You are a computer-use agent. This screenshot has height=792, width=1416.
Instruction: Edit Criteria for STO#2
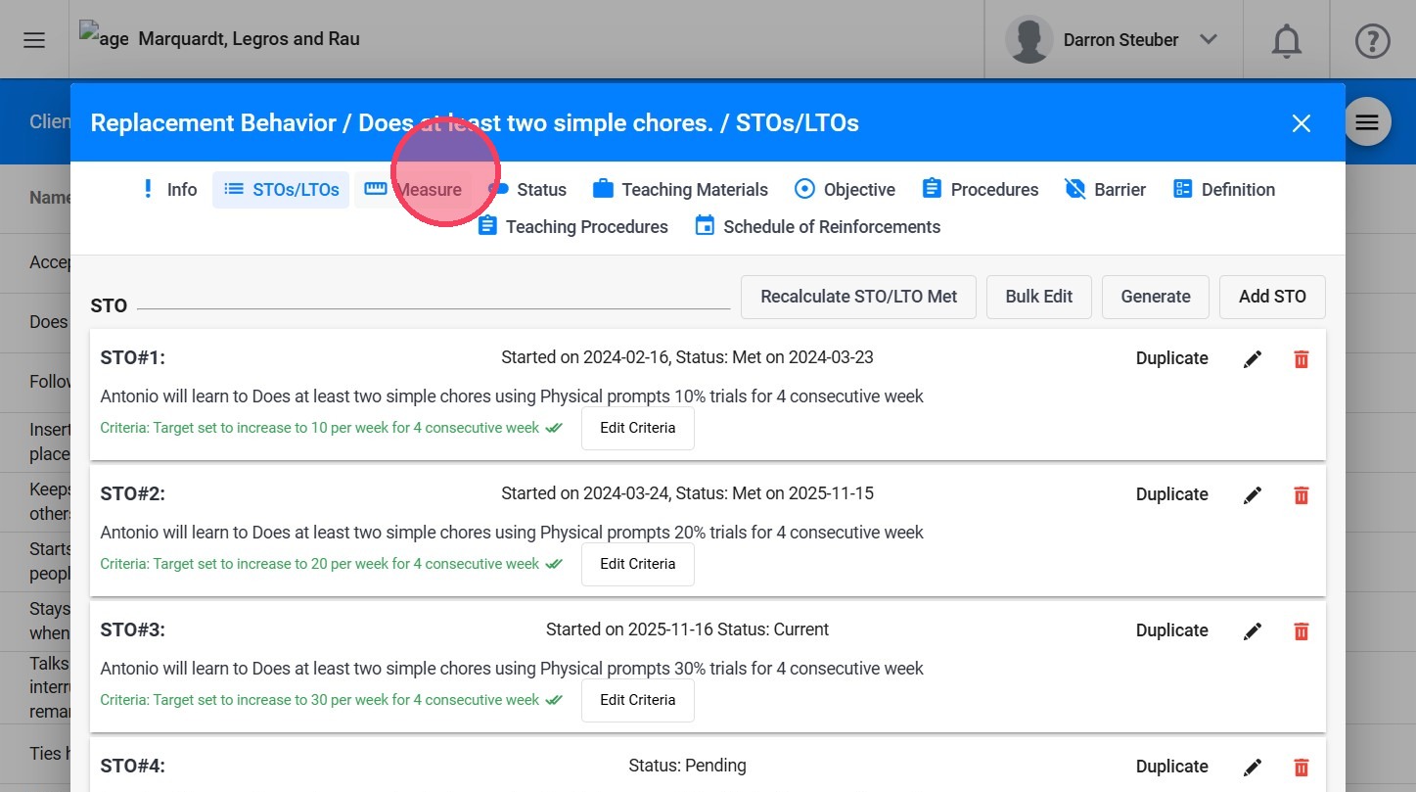click(x=638, y=564)
